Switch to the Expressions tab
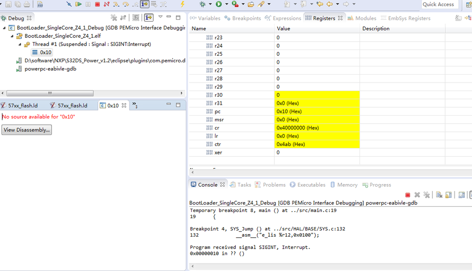Viewport: 472px width, 271px height. pyautogui.click(x=283, y=18)
